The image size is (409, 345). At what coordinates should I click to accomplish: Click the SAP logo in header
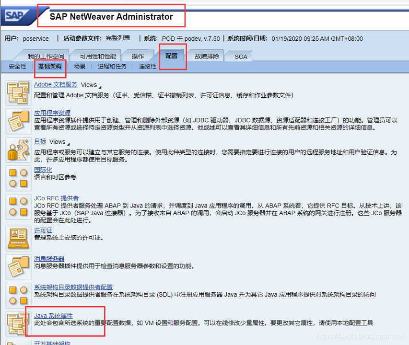point(16,16)
